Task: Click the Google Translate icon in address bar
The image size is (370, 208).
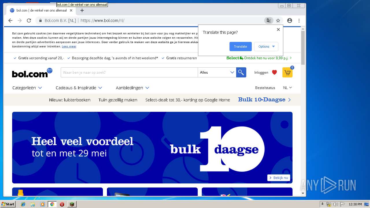Action: (x=269, y=21)
